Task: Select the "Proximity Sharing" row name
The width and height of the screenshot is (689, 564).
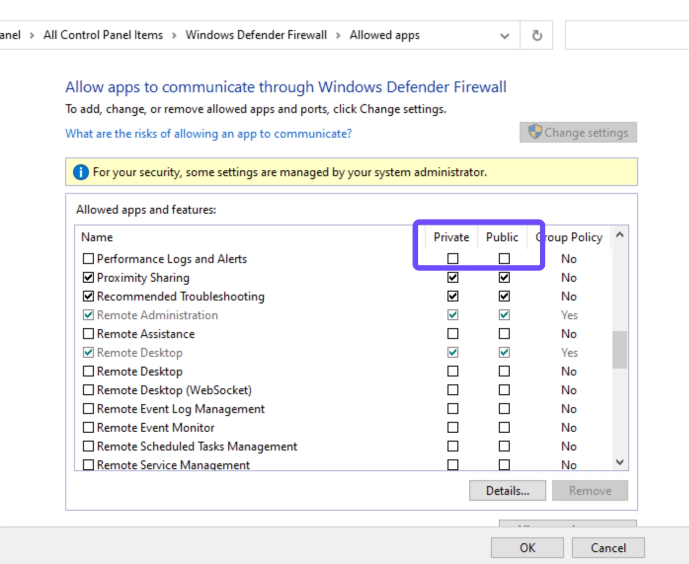Action: click(143, 278)
